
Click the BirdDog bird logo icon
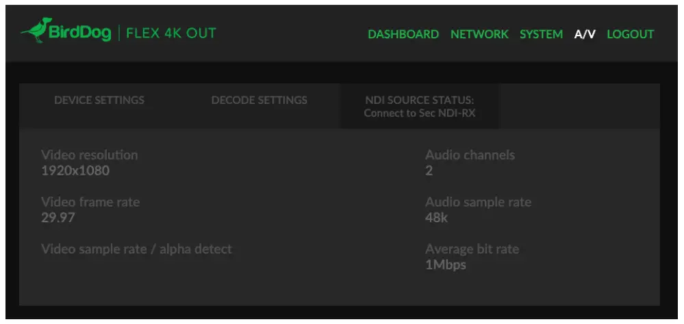click(34, 30)
